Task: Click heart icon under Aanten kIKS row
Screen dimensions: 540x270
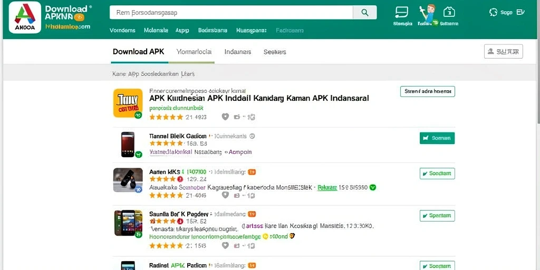Action: [x=225, y=195]
